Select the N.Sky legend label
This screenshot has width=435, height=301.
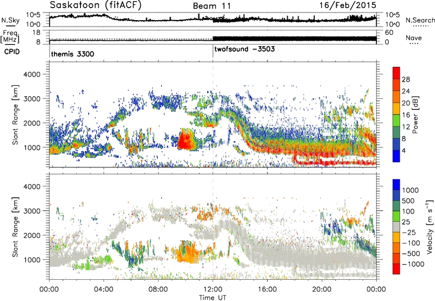tap(10, 20)
